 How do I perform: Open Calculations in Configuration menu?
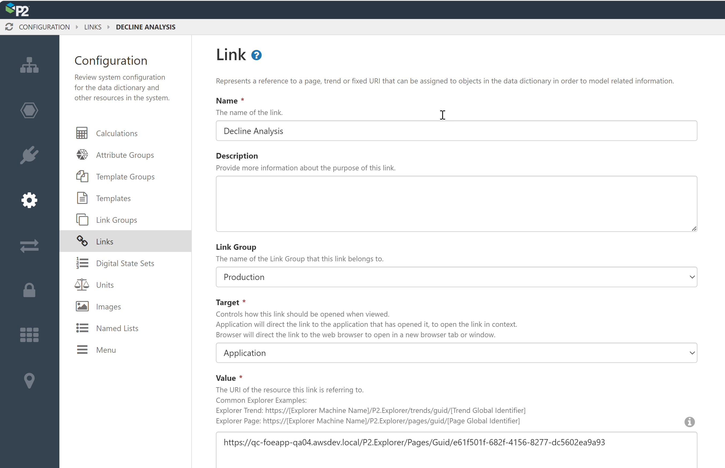click(x=117, y=133)
